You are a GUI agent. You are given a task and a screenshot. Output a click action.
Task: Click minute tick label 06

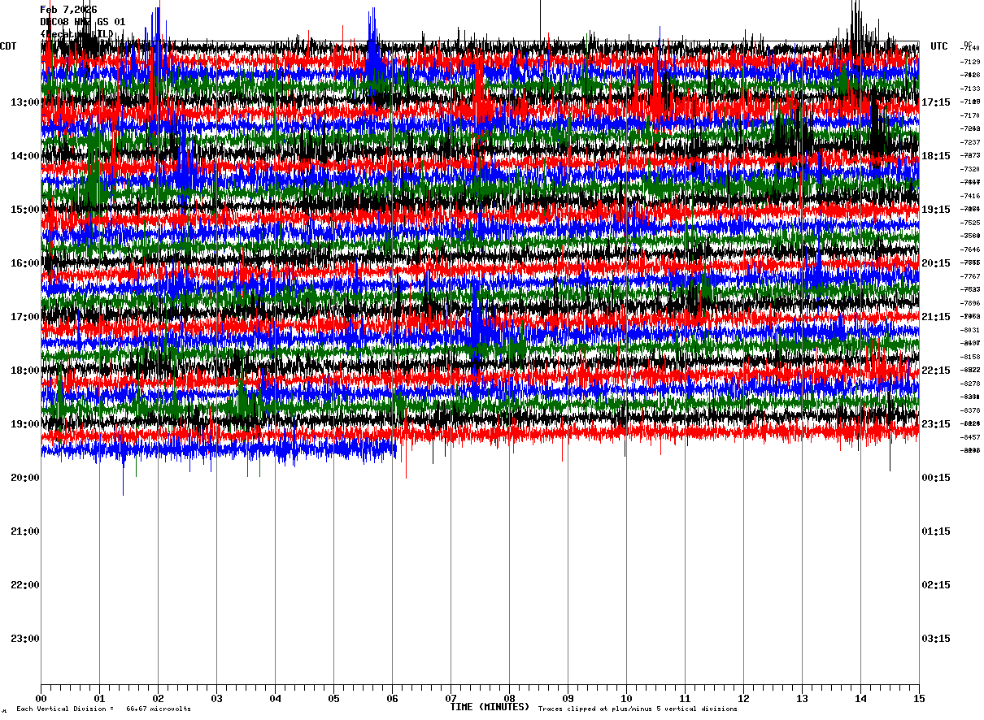[392, 698]
